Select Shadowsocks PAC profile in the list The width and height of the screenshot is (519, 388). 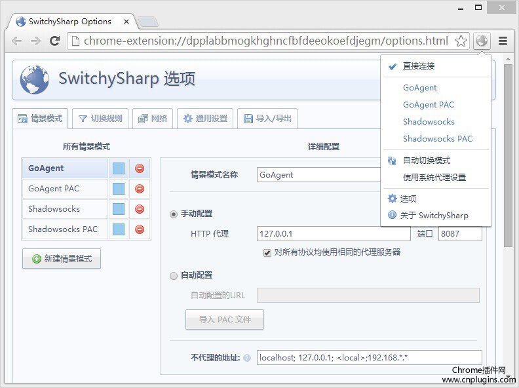pos(66,229)
